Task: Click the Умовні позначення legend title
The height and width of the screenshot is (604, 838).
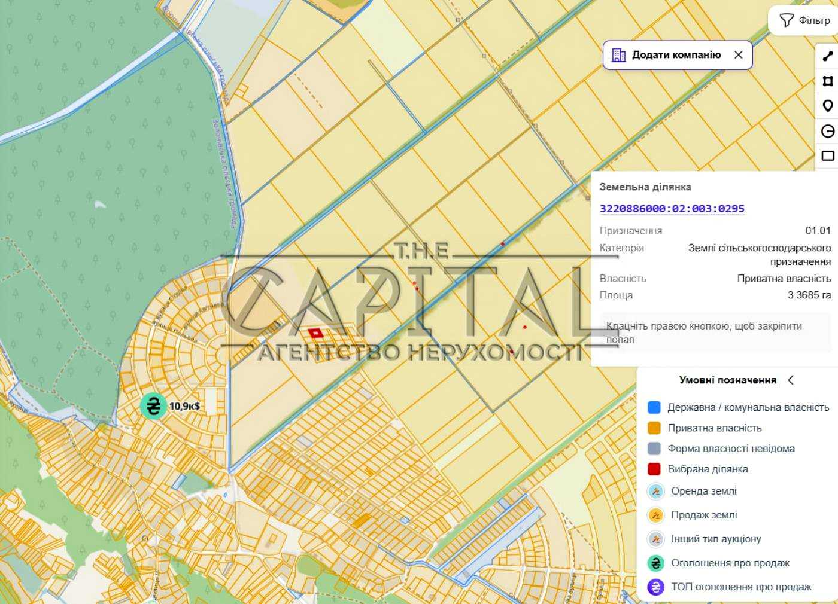Action: pyautogui.click(x=728, y=380)
